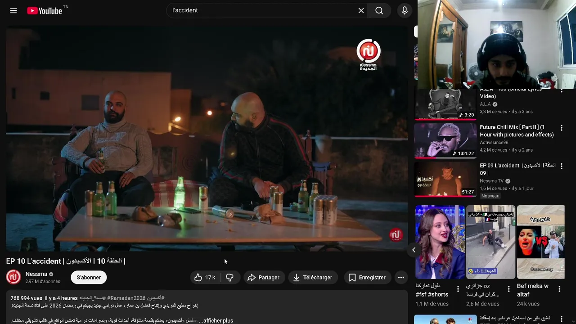Click the video title EP 10 L'accident
Screen dimensions: 576x324
coord(65,261)
